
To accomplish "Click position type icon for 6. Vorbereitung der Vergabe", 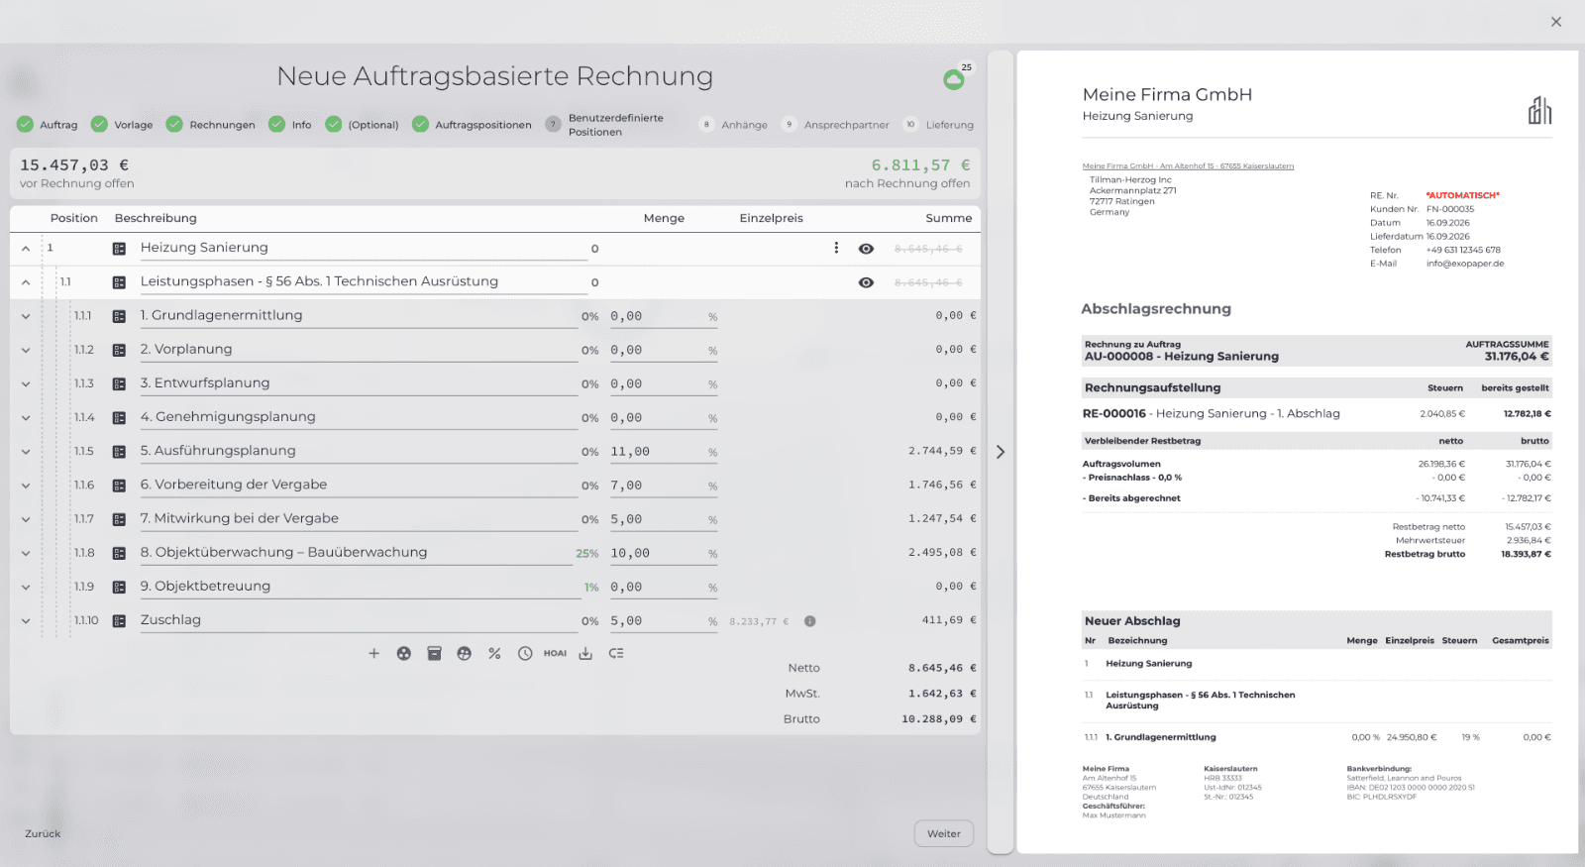I will click(x=119, y=486).
